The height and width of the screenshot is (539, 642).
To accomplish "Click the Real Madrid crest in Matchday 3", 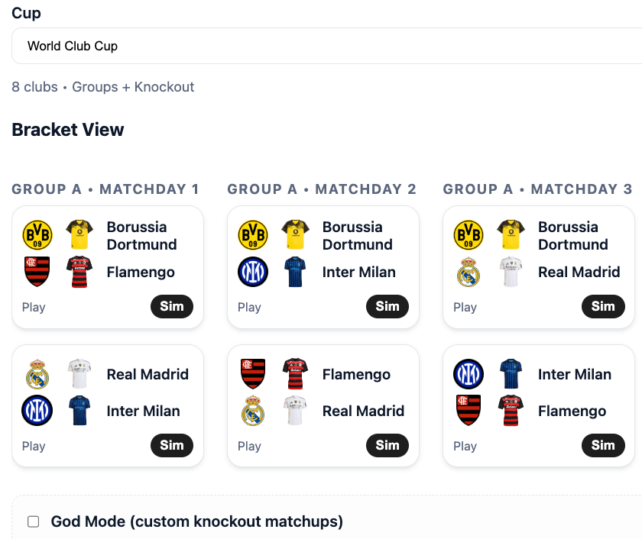I will [469, 272].
